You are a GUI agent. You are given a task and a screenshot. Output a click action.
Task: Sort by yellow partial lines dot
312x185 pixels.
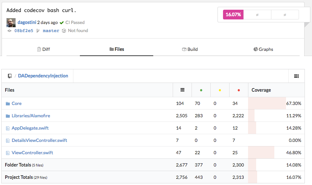(220, 90)
